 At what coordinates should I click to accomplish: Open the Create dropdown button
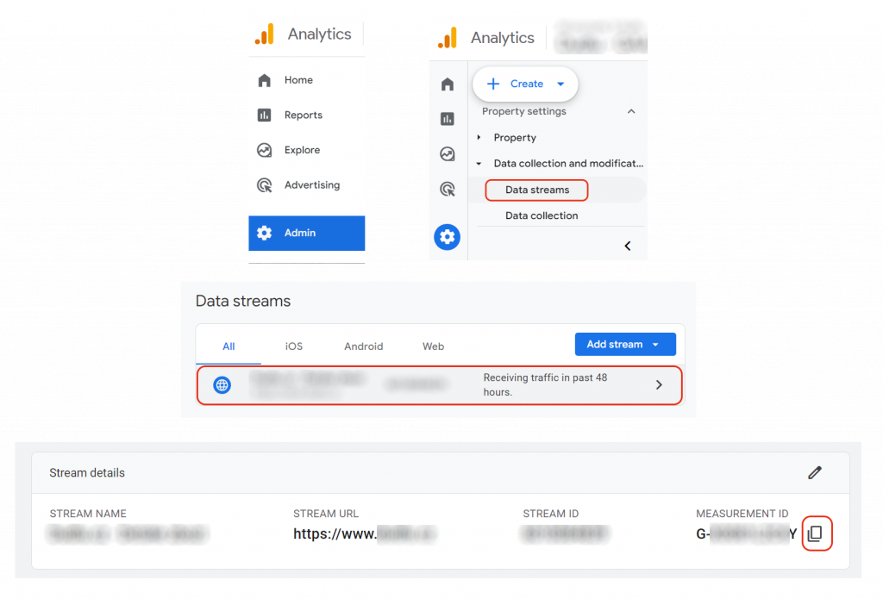525,84
